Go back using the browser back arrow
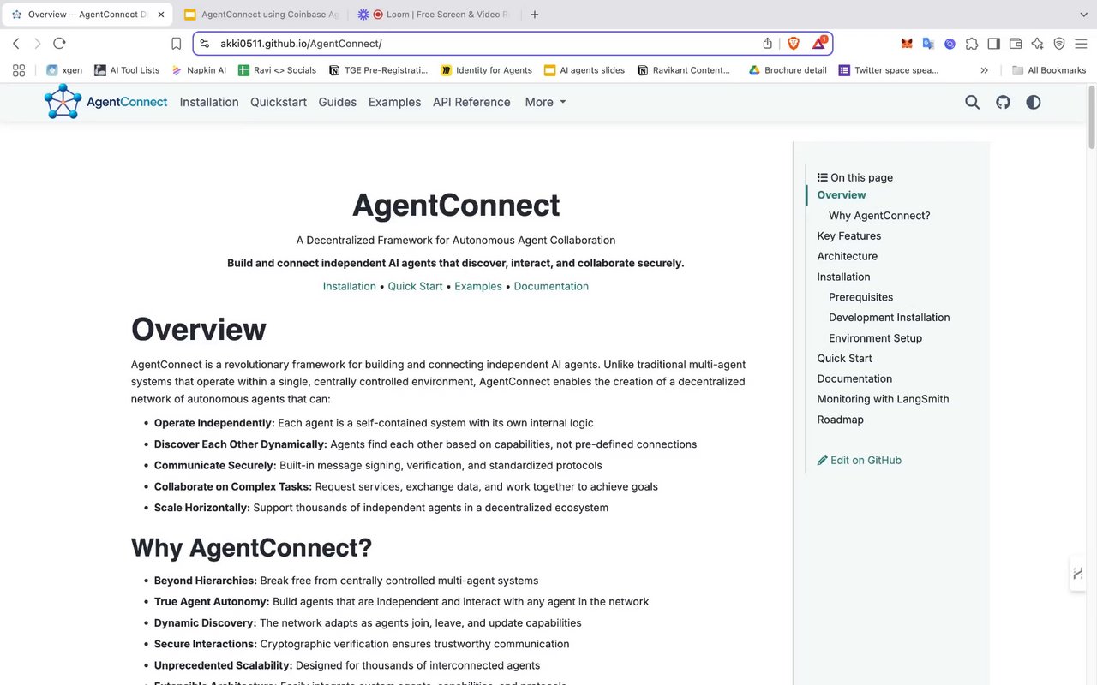The height and width of the screenshot is (685, 1097). pyautogui.click(x=15, y=43)
